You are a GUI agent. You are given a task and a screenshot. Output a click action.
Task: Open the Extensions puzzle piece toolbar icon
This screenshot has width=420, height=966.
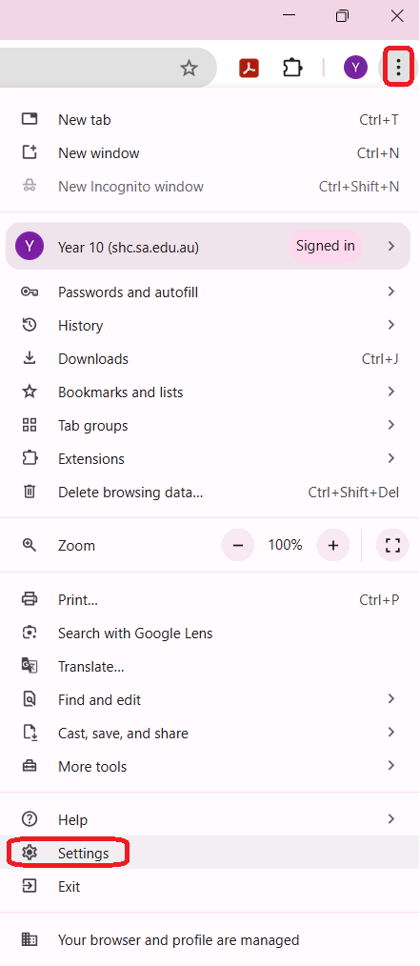pos(292,68)
